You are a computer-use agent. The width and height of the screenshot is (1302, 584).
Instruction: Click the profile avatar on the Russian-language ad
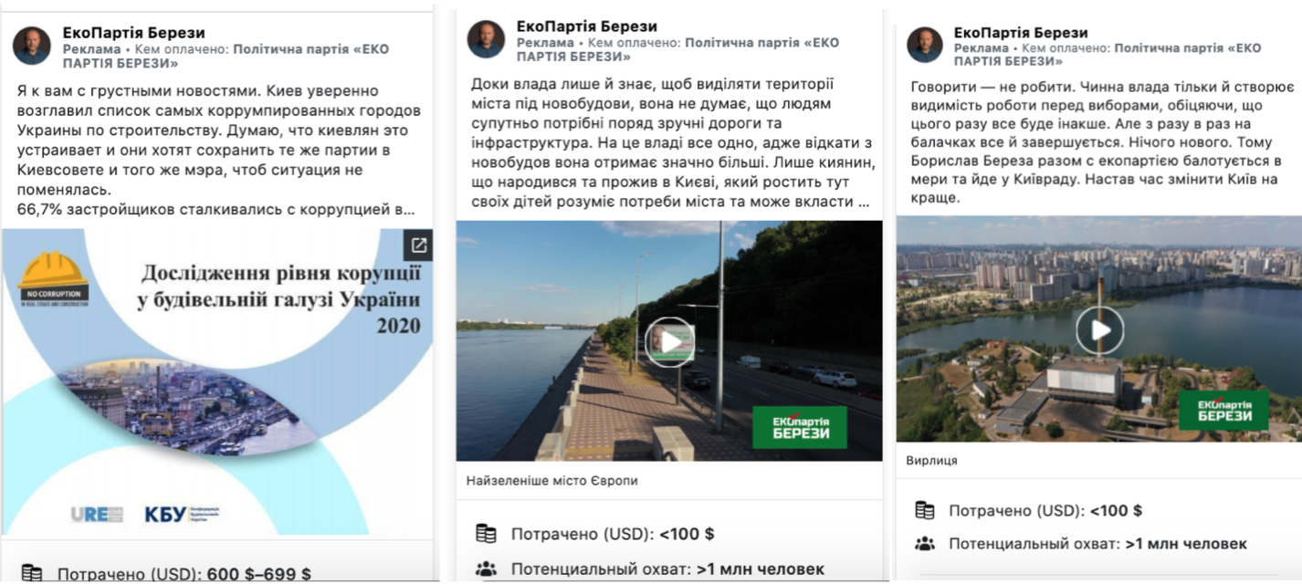click(x=32, y=46)
